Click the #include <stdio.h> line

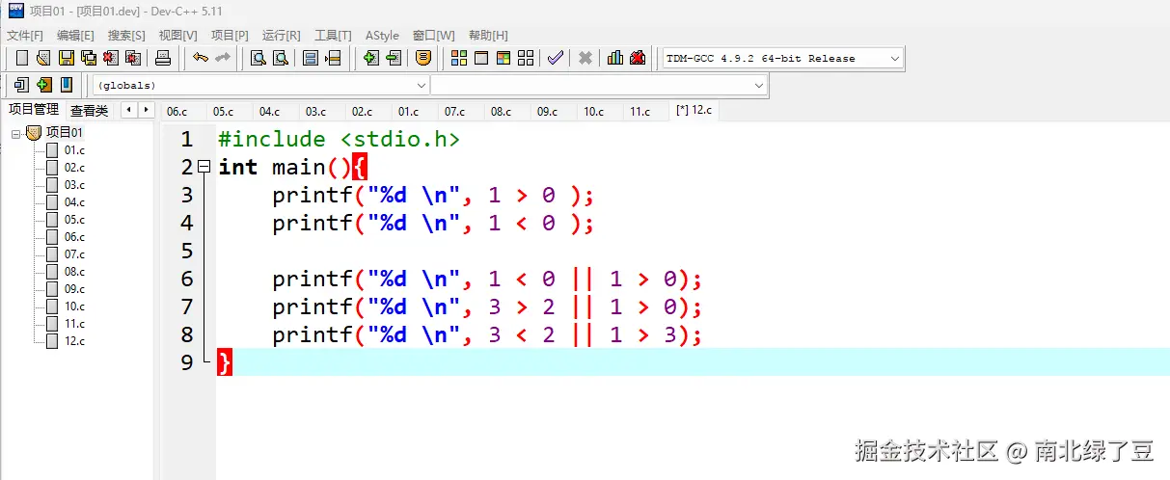(339, 139)
